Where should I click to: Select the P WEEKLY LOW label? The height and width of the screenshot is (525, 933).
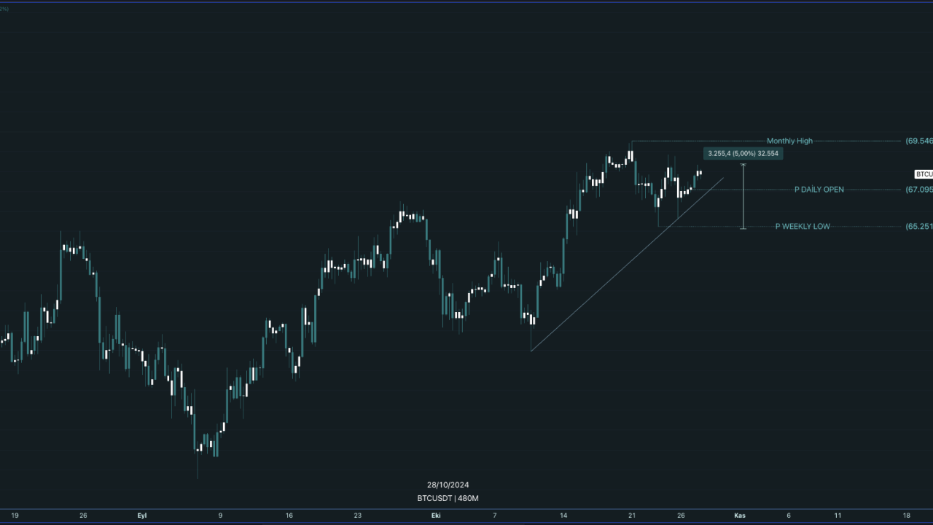tap(802, 227)
